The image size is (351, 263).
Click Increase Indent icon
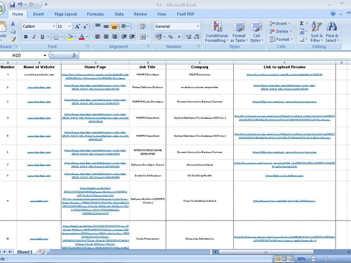[132, 37]
